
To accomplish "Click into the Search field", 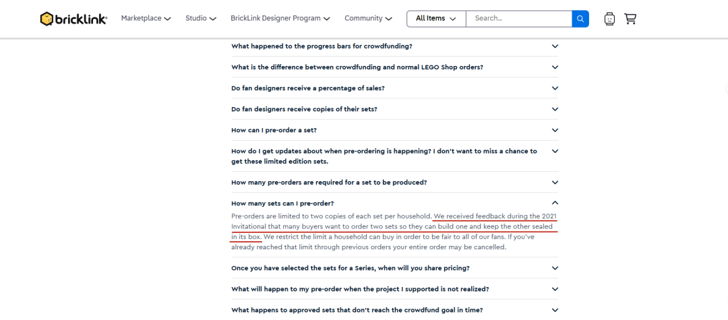I will click(519, 19).
